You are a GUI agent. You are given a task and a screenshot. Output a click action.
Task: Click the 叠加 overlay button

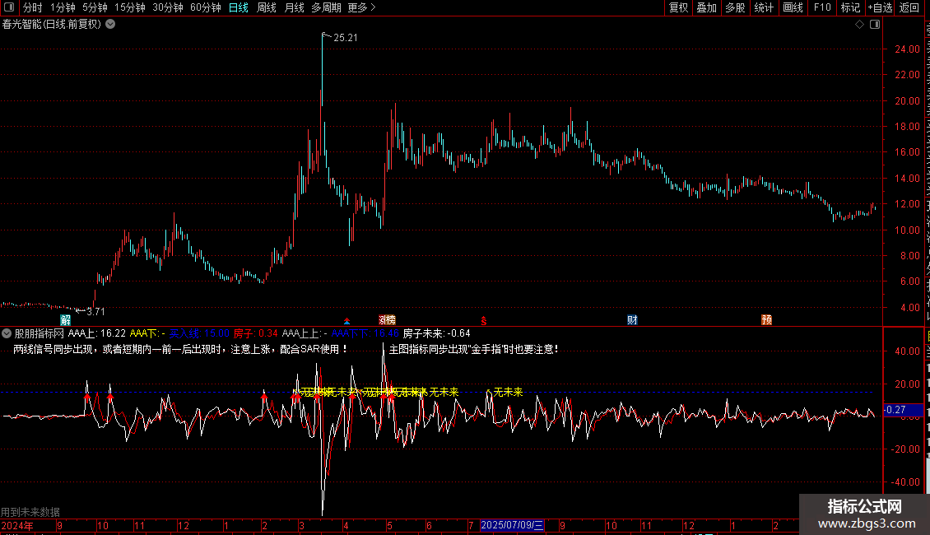coord(706,7)
